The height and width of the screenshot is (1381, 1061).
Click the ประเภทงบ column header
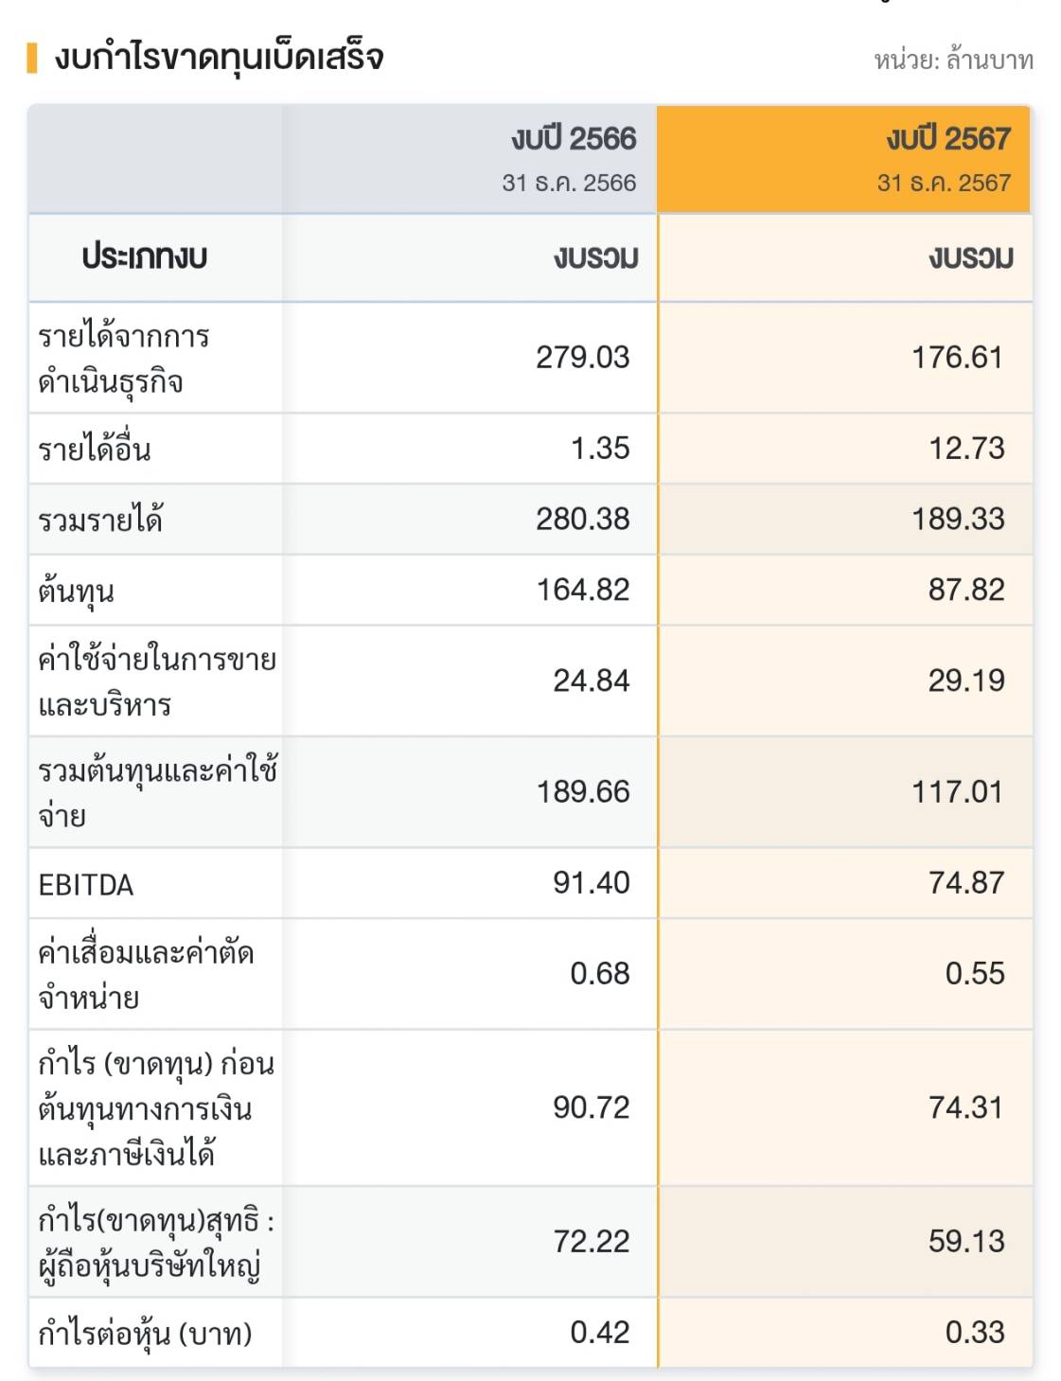pyautogui.click(x=145, y=257)
